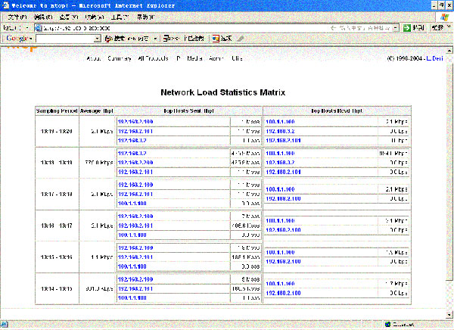Image resolution: width=454 pixels, height=330 pixels.
Task: Open the 文件(F) menu in Internet Explorer
Action: [17, 17]
